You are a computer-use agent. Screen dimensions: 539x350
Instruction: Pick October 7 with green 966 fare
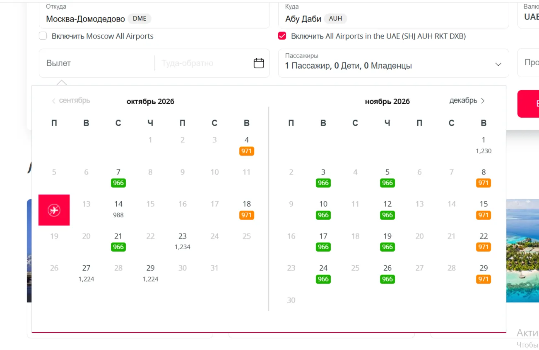point(118,178)
